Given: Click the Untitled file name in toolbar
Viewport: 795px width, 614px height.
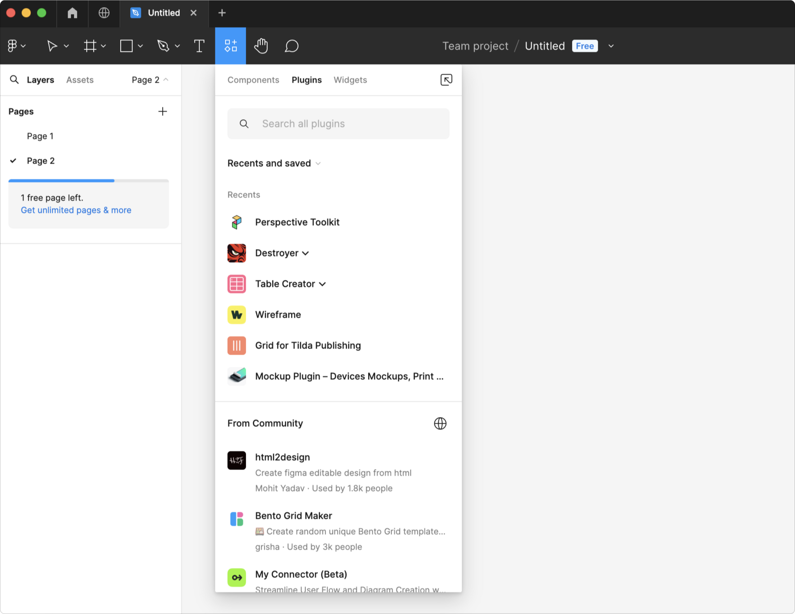Looking at the screenshot, I should coord(545,46).
